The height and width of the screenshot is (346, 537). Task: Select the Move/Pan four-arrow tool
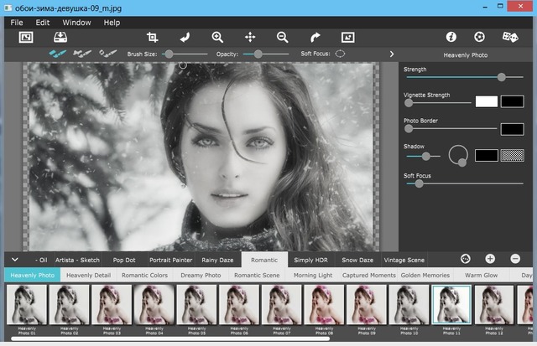pos(250,38)
